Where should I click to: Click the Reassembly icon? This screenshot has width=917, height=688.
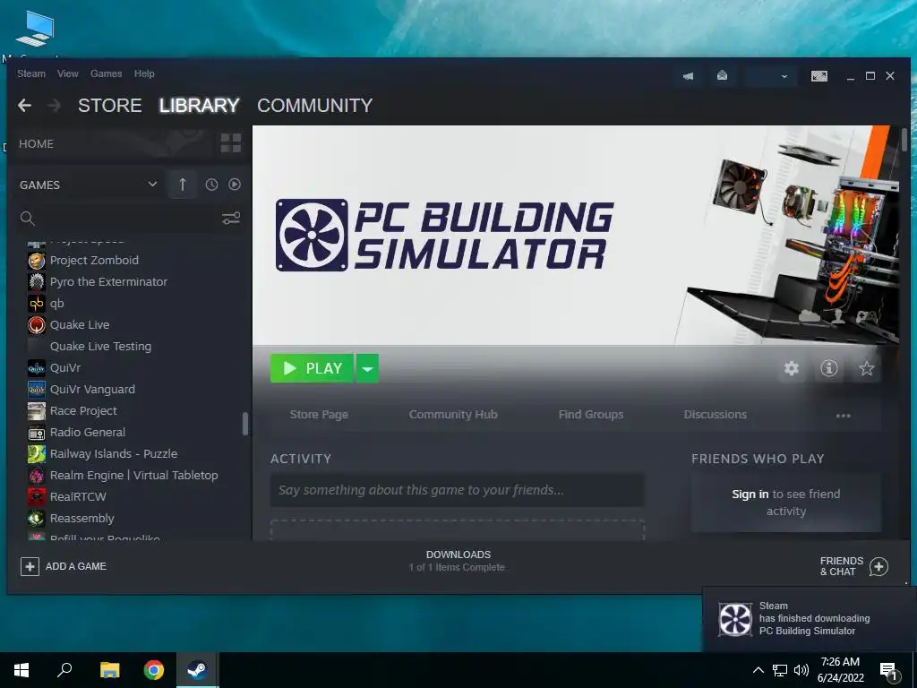pyautogui.click(x=36, y=519)
